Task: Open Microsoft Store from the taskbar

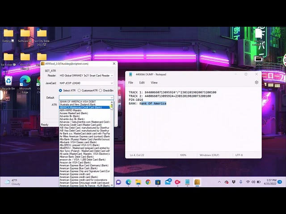Action: pyautogui.click(x=158, y=182)
